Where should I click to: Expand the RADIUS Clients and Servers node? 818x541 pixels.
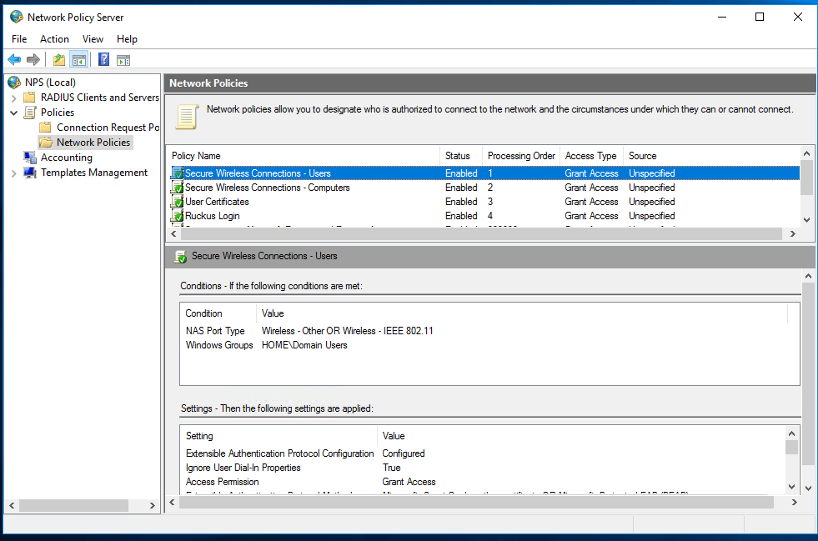click(x=13, y=98)
